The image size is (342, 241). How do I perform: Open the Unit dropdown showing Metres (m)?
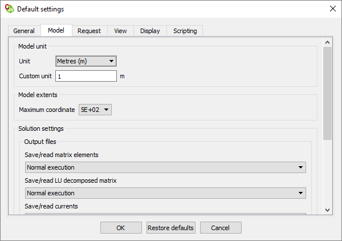(x=86, y=61)
